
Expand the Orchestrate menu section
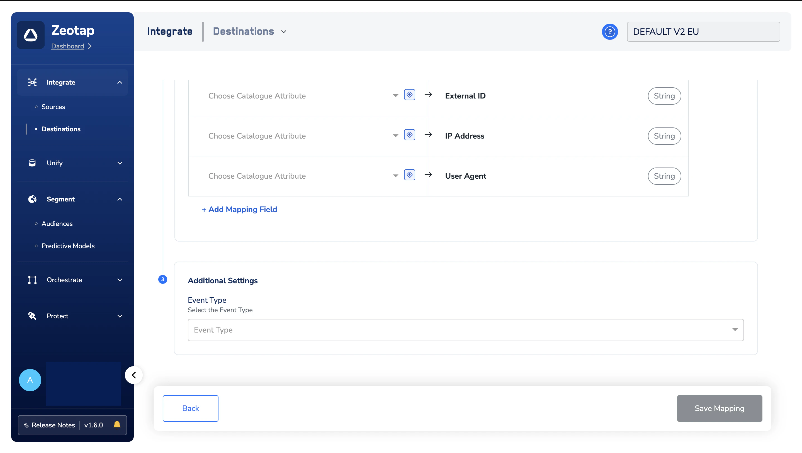[72, 280]
